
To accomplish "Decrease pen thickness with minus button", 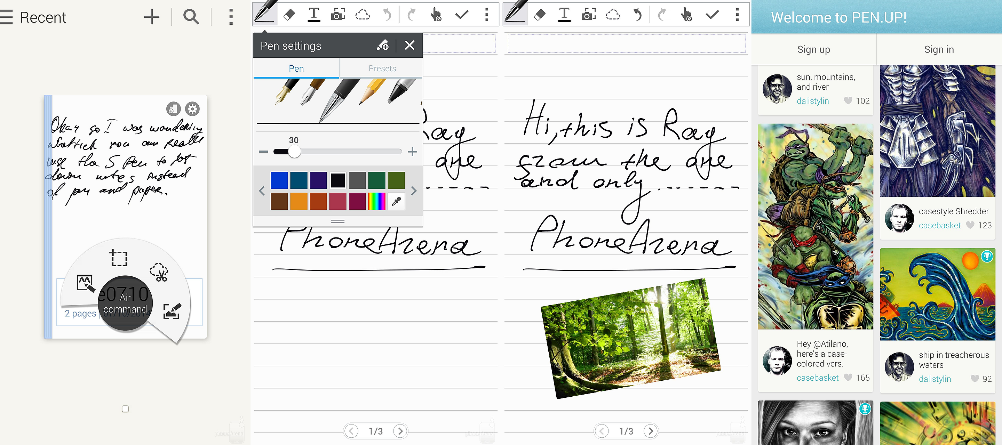I will coord(263,152).
